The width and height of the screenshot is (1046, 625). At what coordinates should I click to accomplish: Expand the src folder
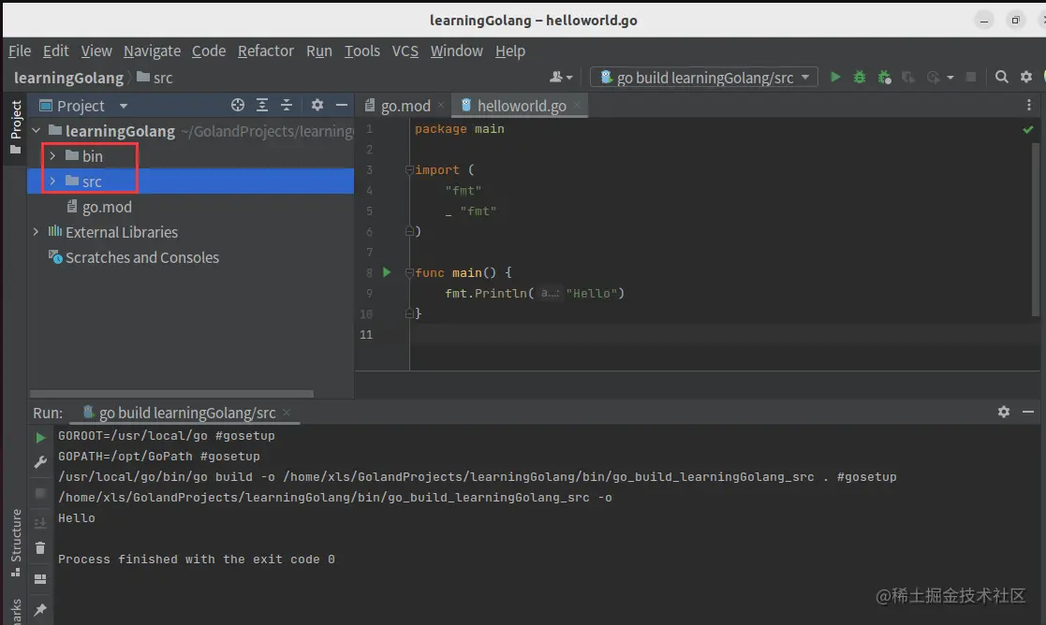coord(52,181)
